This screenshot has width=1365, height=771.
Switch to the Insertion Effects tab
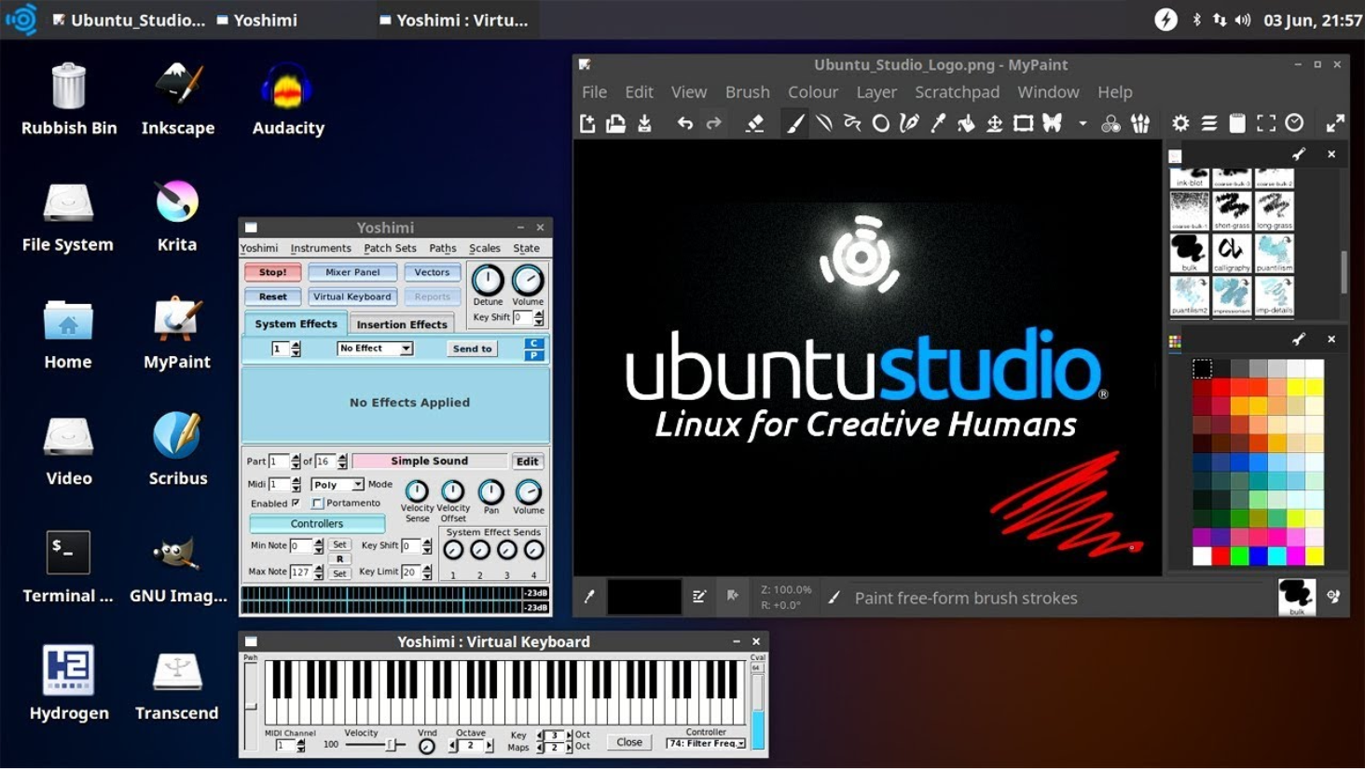[402, 324]
